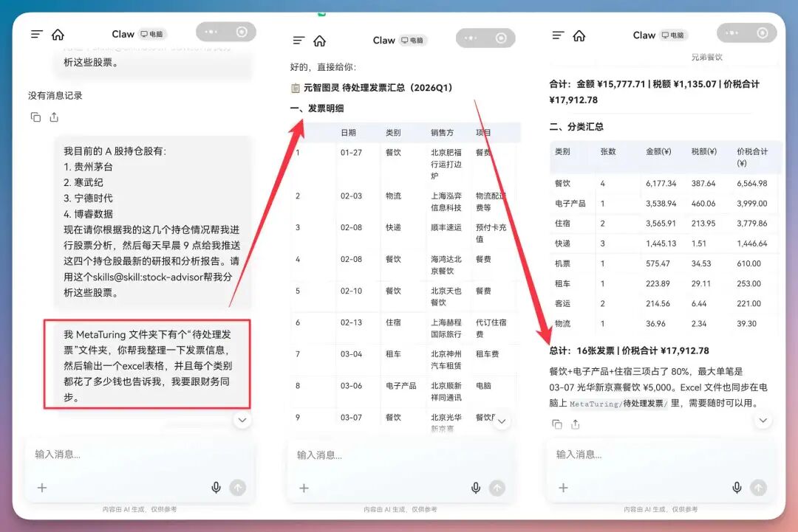Image resolution: width=798 pixels, height=532 pixels.
Task: Click the Claw header on the right panel
Action: coord(642,35)
